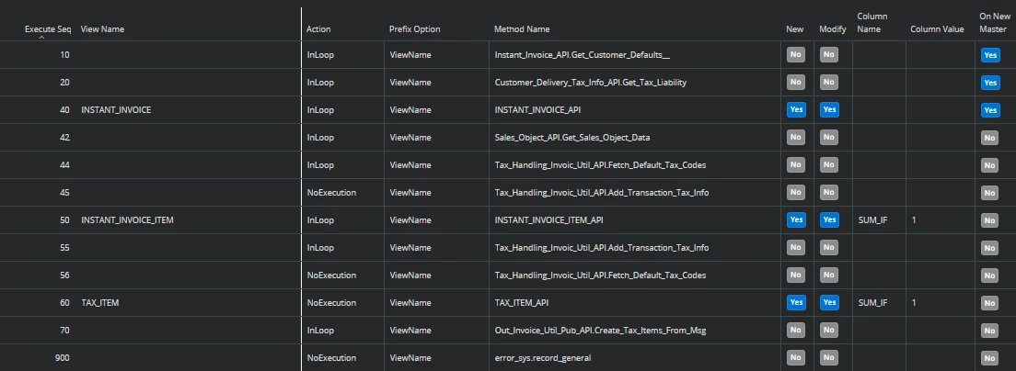This screenshot has width=1016, height=371.
Task: Toggle Modify badge for INSTANT_INVOICE_ITEM_API row
Action: 828,220
